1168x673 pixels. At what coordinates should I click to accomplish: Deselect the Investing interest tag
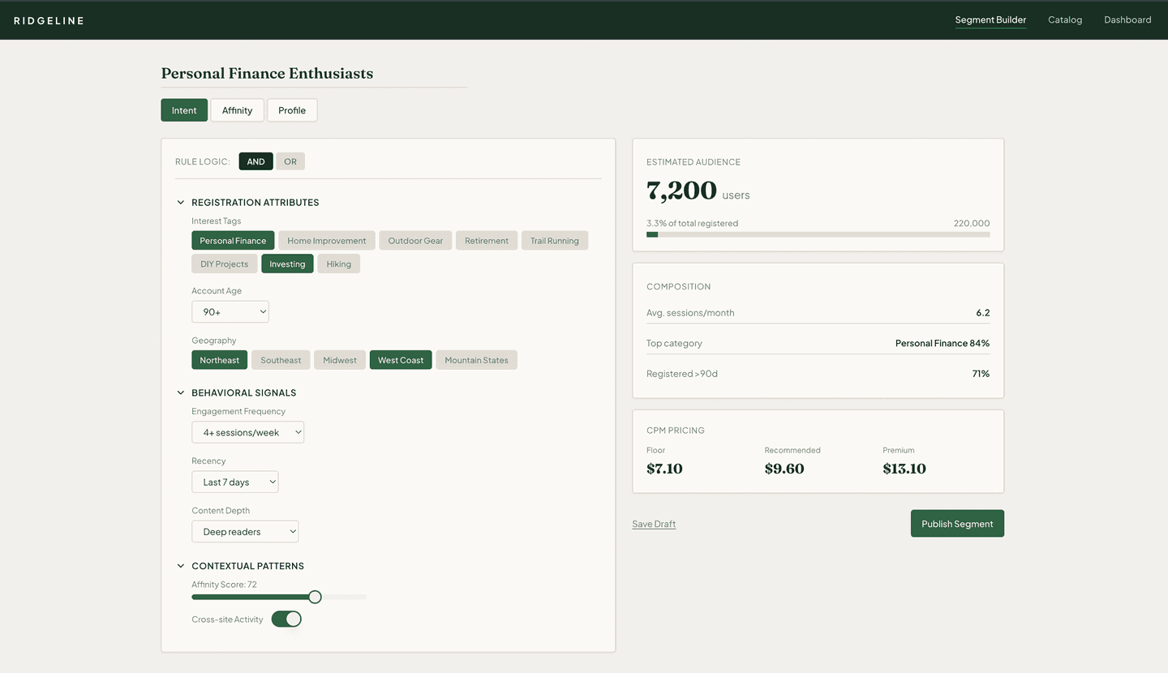pyautogui.click(x=287, y=263)
